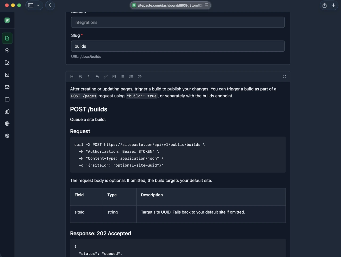Create a numbered list in the editor
The image size is (341, 257).
tap(131, 77)
